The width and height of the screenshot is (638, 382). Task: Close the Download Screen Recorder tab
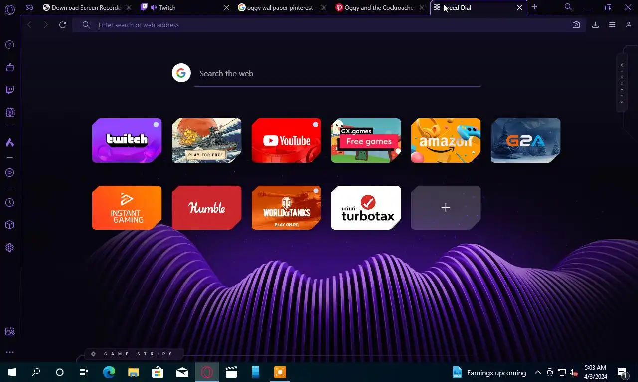pyautogui.click(x=129, y=7)
